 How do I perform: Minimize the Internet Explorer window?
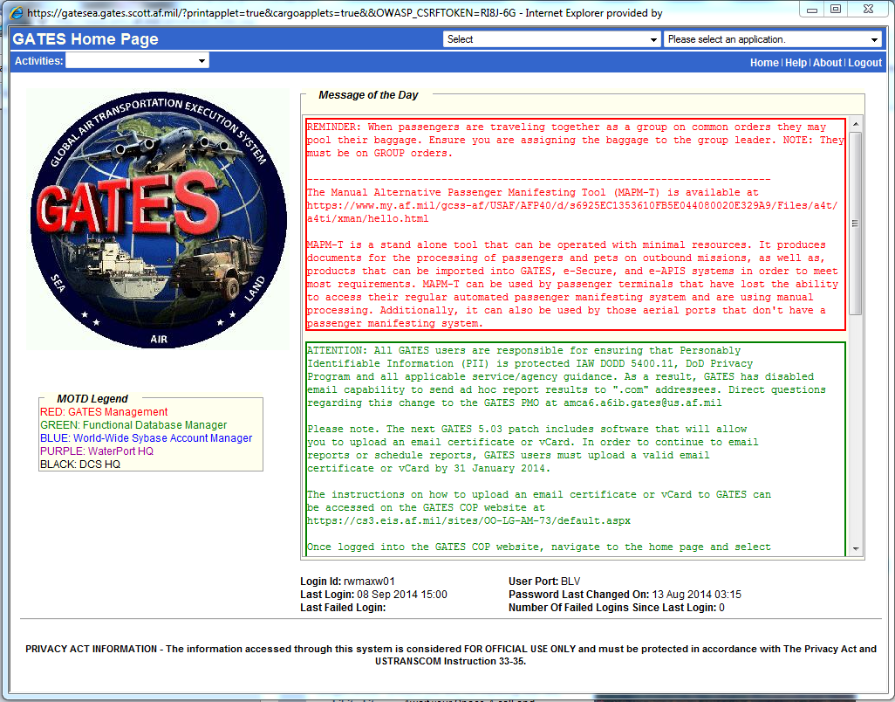tap(812, 9)
